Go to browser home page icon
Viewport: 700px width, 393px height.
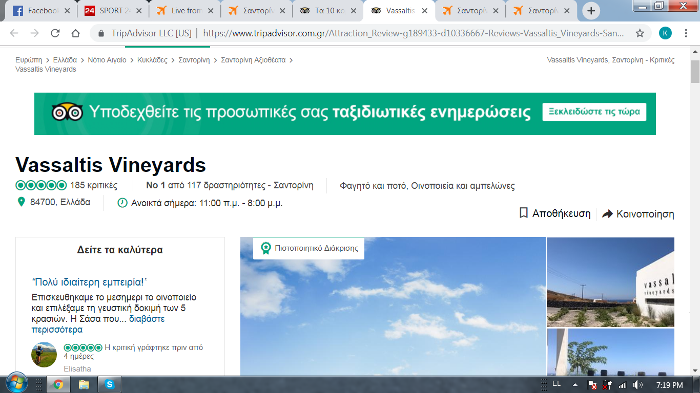(75, 33)
